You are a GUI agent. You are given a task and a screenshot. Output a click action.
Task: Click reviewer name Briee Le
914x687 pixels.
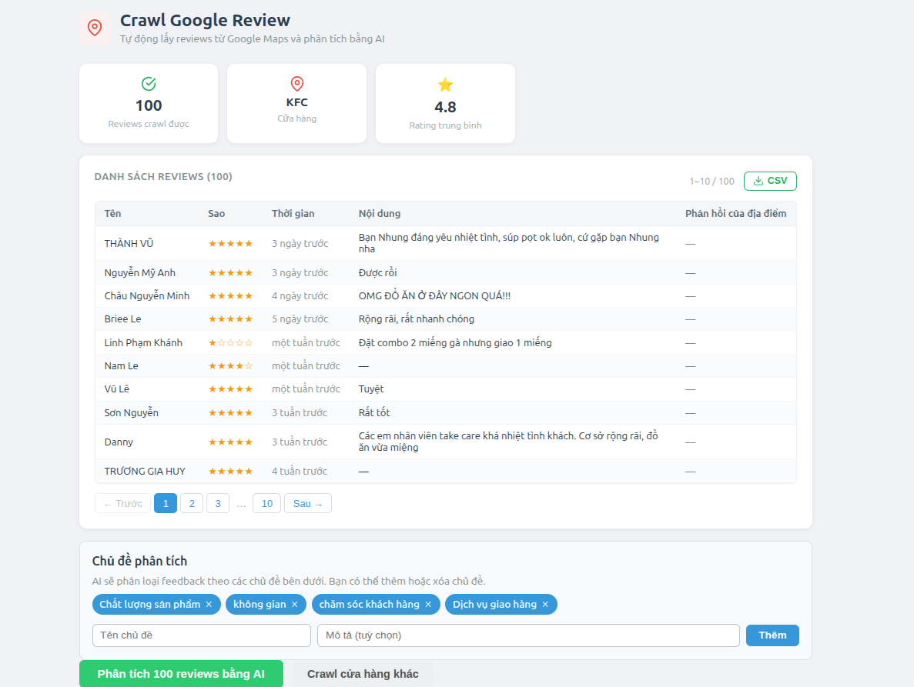point(122,319)
